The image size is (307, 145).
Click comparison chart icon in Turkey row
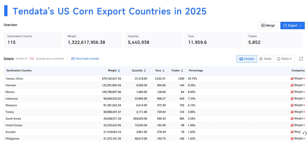292,112
